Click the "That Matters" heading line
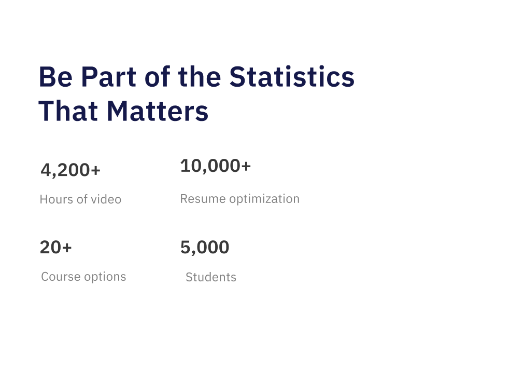Screen dimensions: 524x367 click(123, 111)
